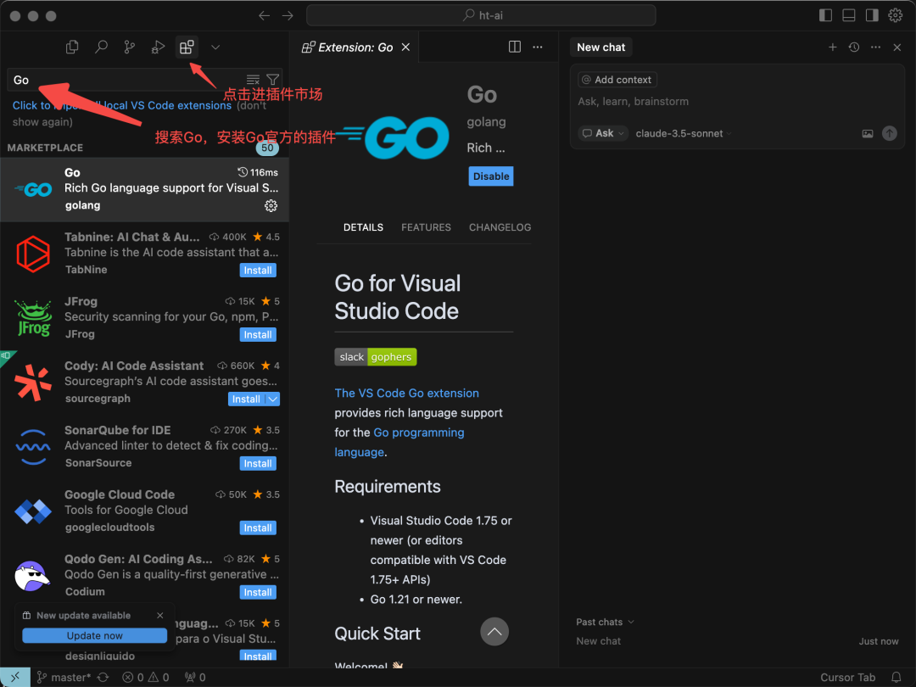
Task: Click the JFrog extension logo
Action: (33, 318)
